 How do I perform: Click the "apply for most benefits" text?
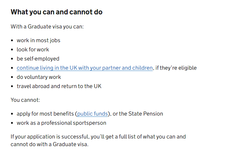[x=45, y=114]
